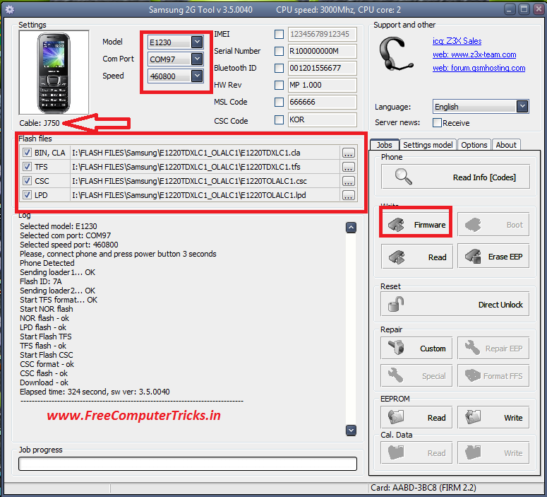Image resolution: width=547 pixels, height=497 pixels.
Task: Click the HW Rev field MP 1.000
Action: coord(323,85)
